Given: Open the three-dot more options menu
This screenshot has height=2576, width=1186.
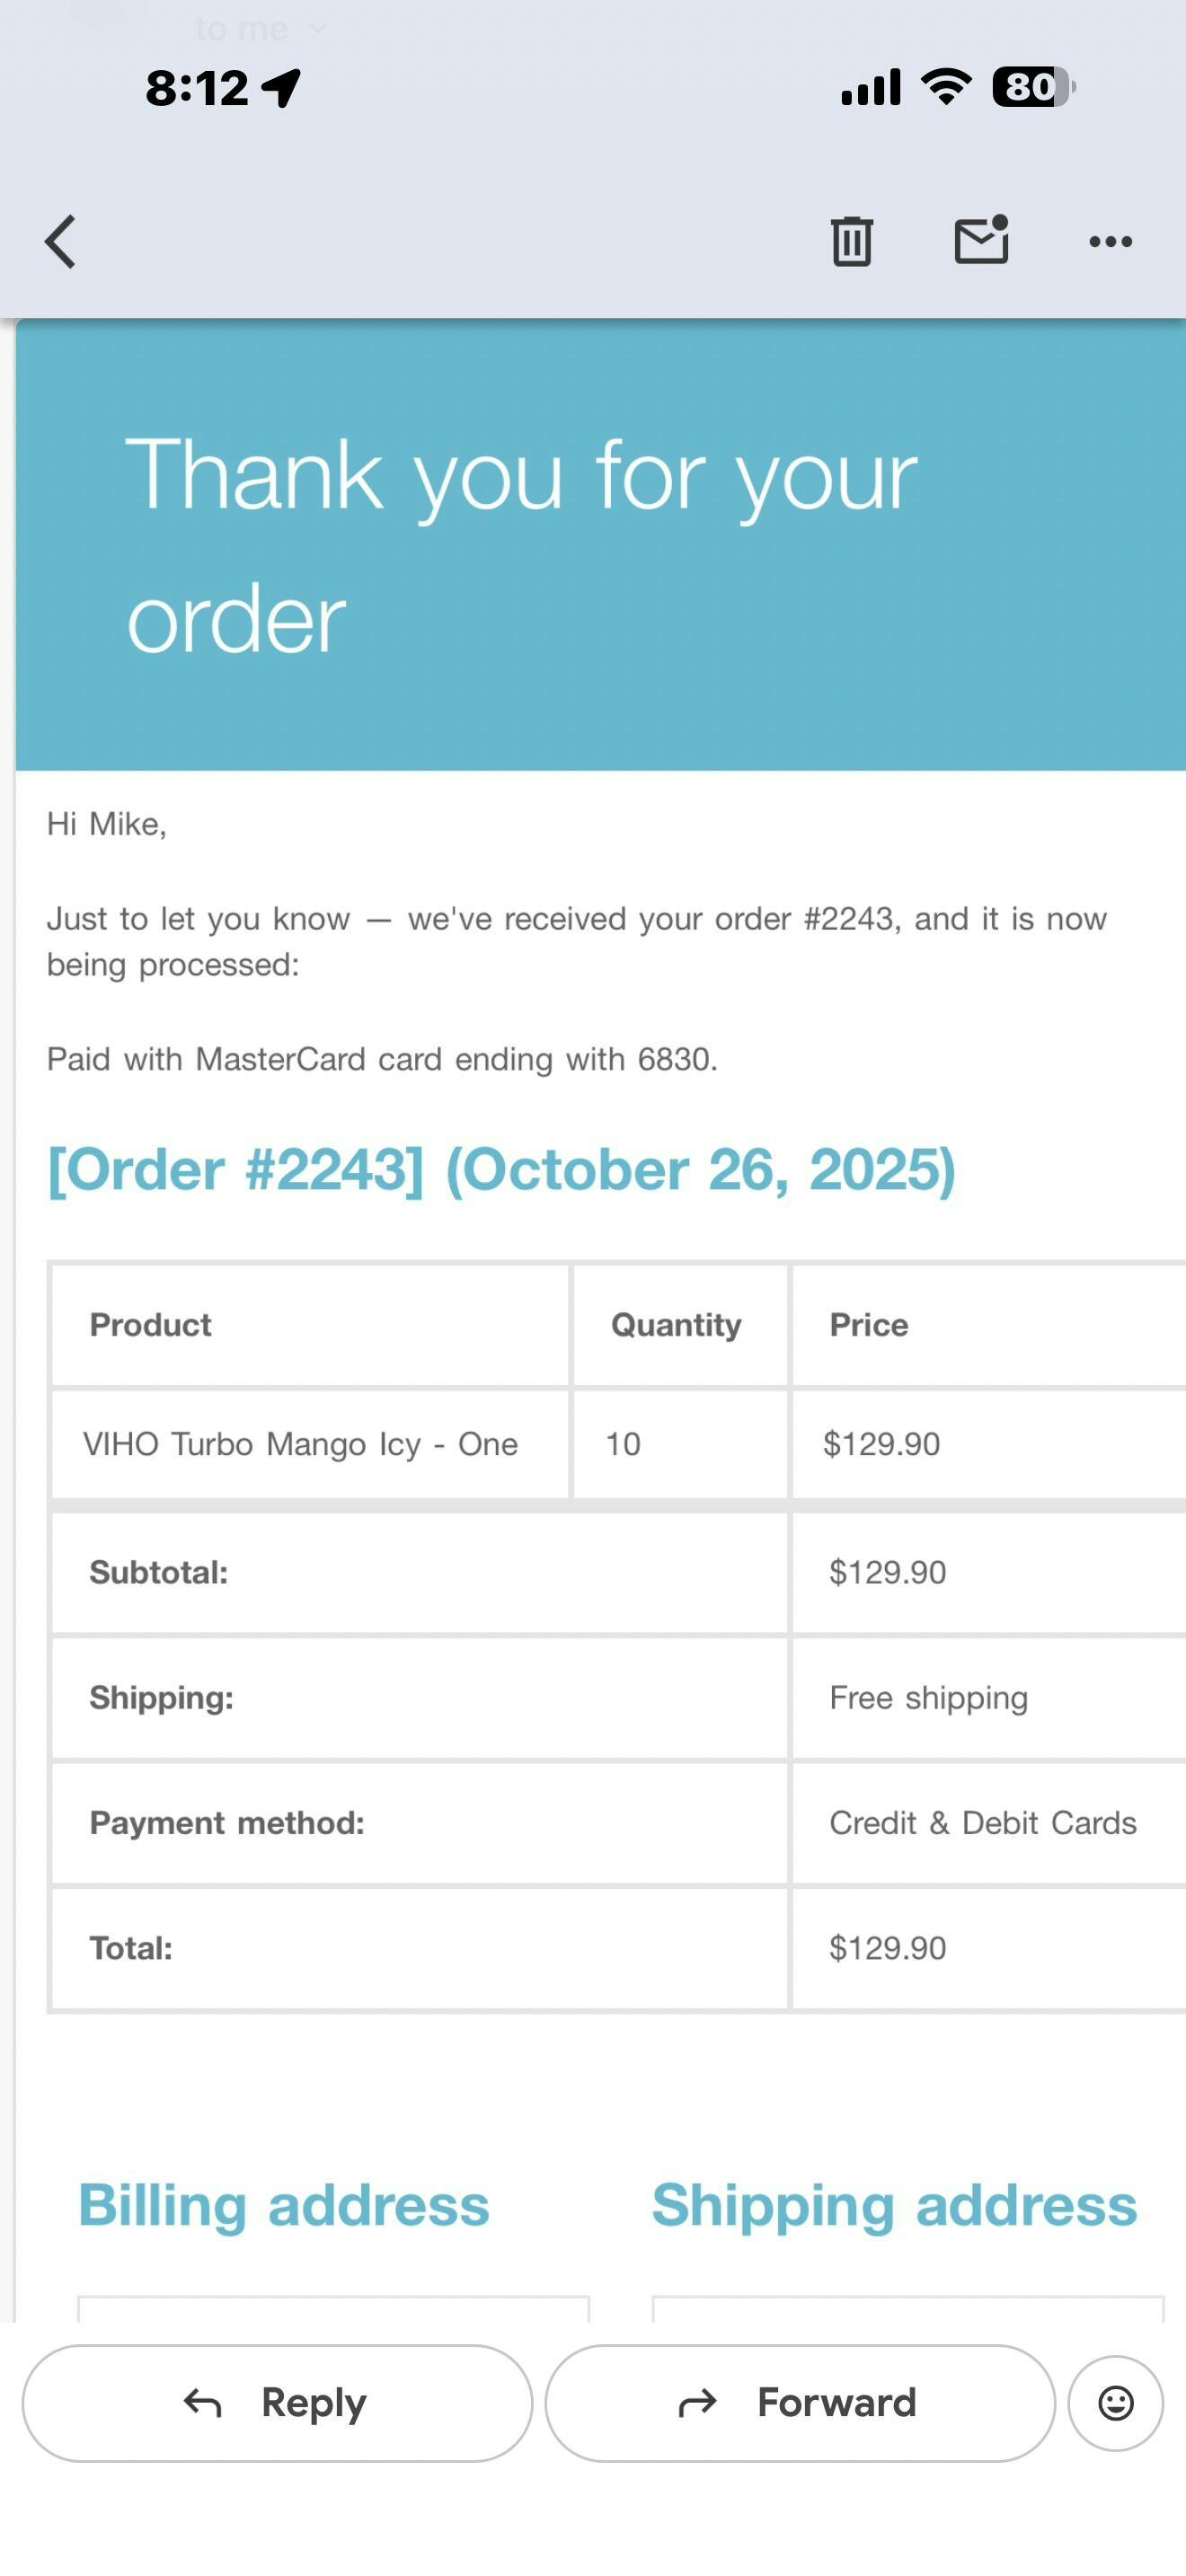Looking at the screenshot, I should click(1110, 241).
